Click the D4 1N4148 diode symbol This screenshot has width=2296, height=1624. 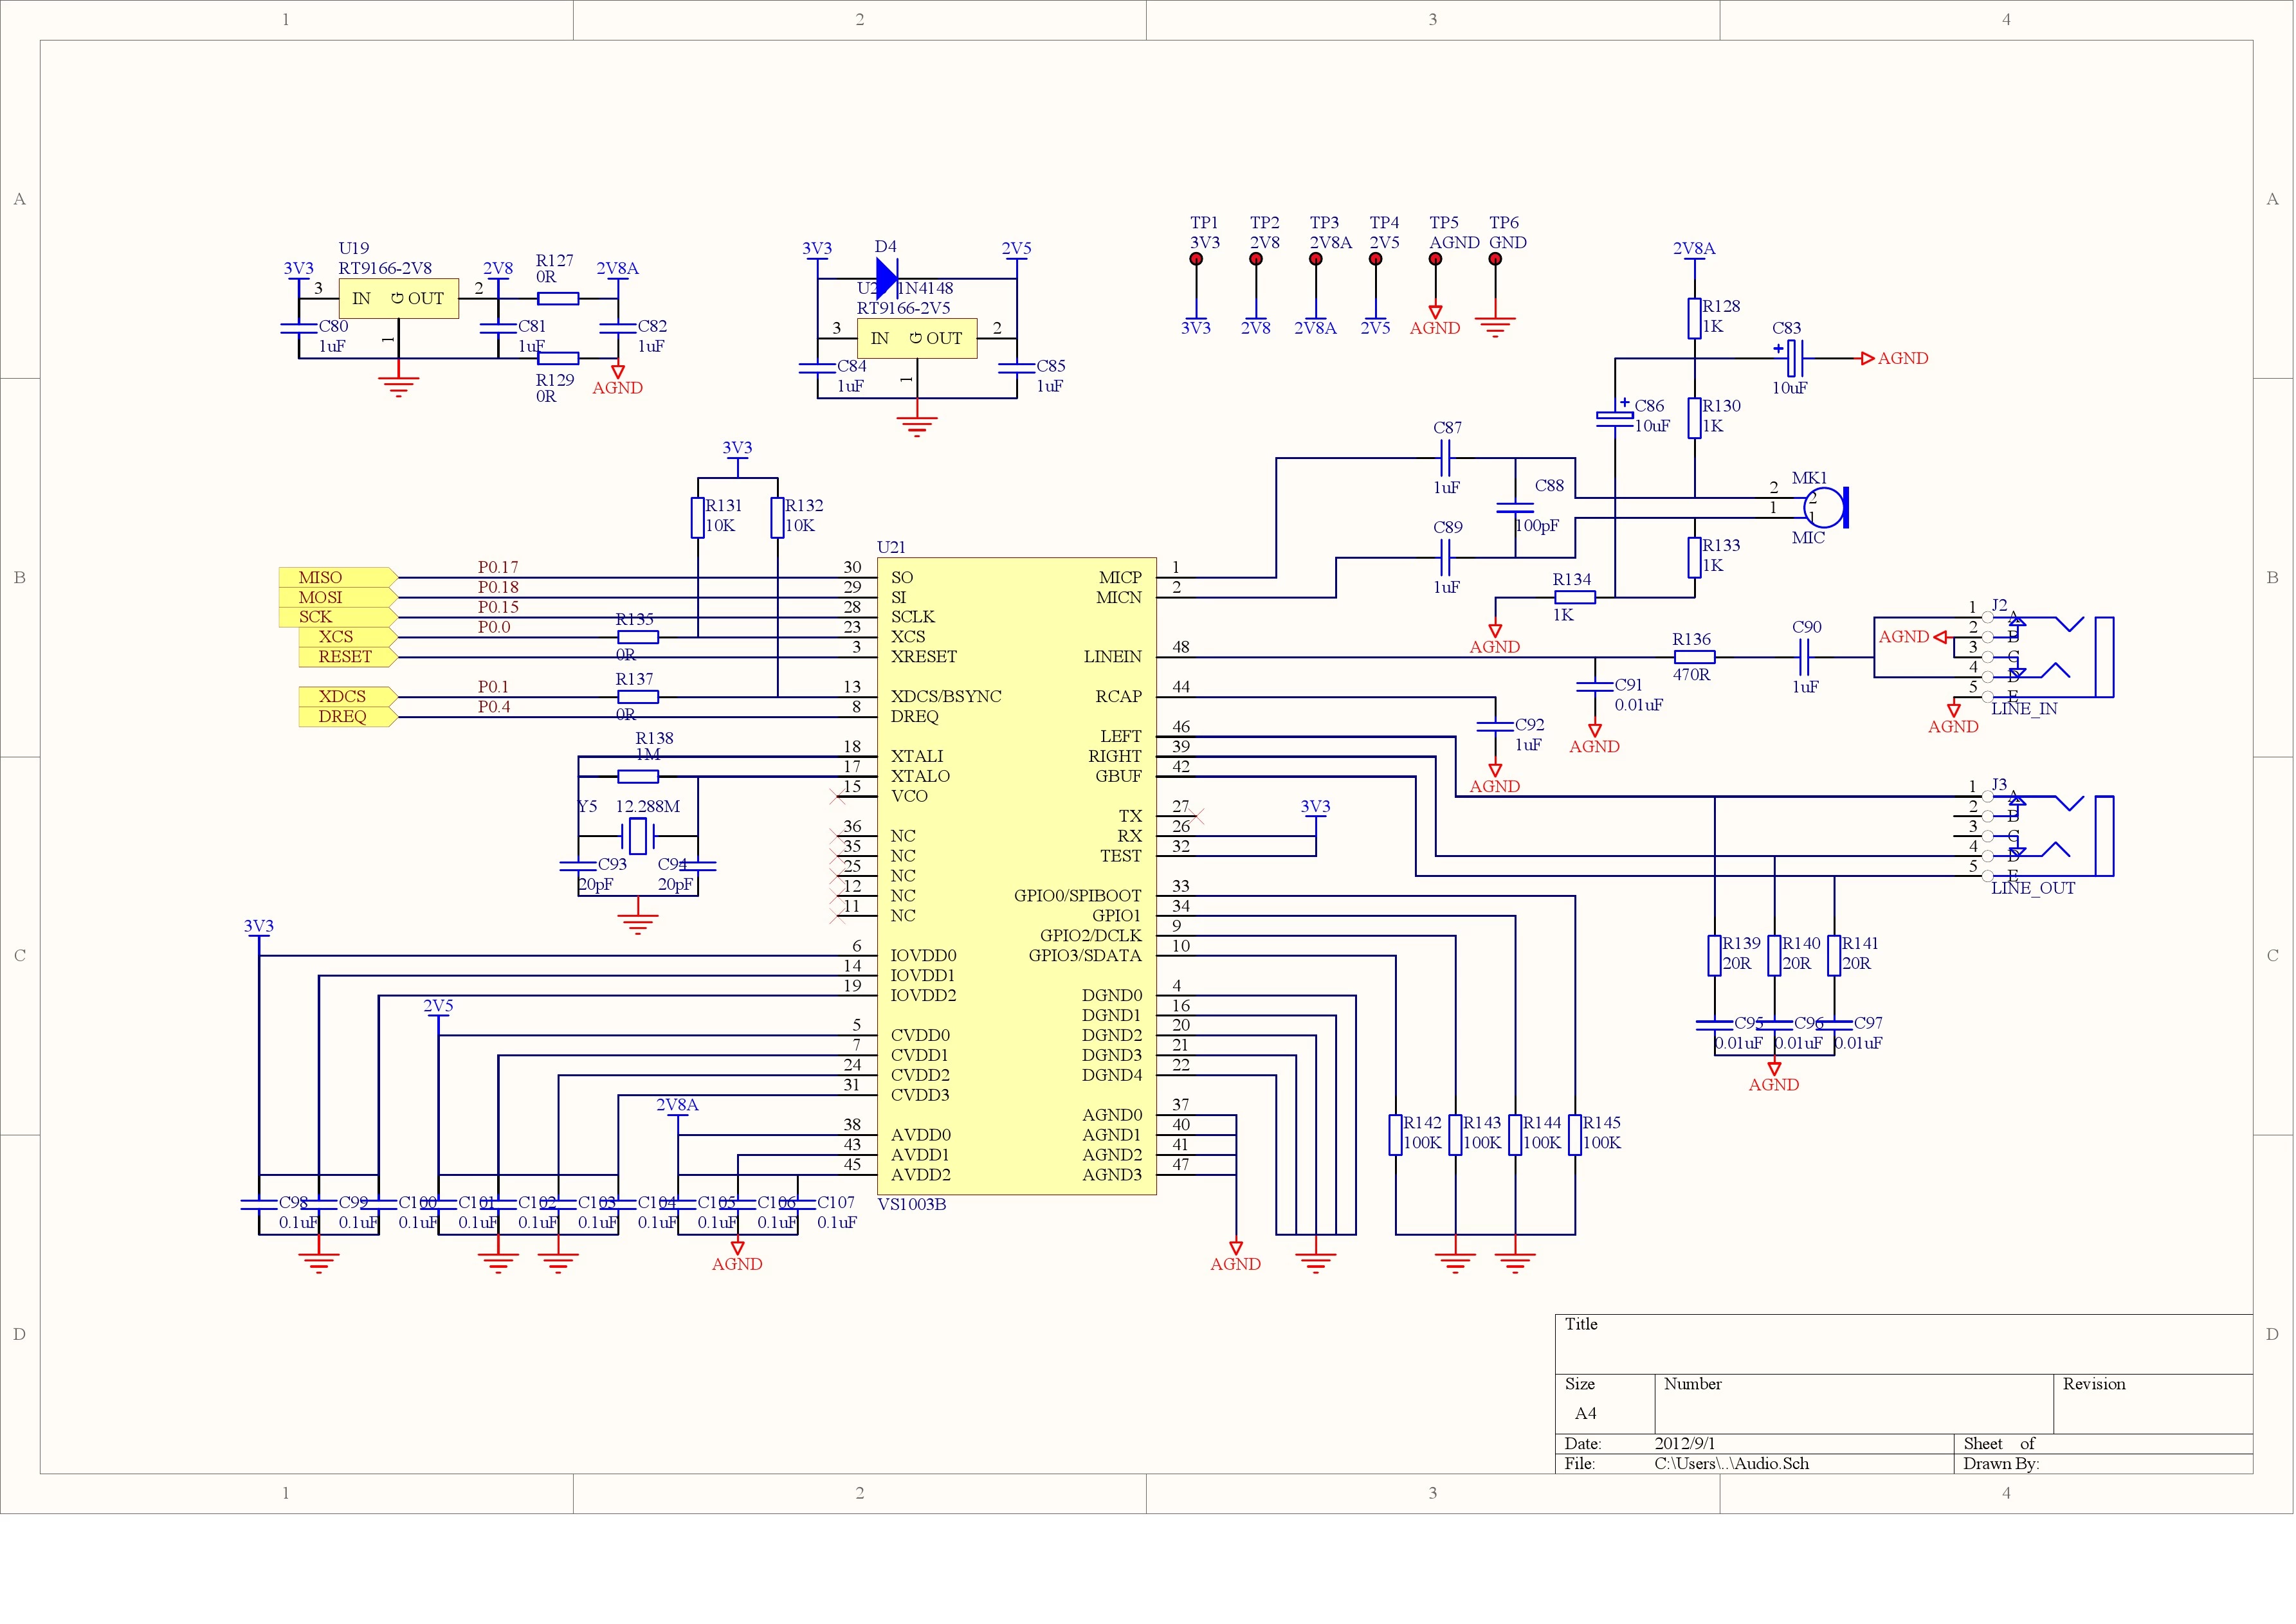coord(886,278)
